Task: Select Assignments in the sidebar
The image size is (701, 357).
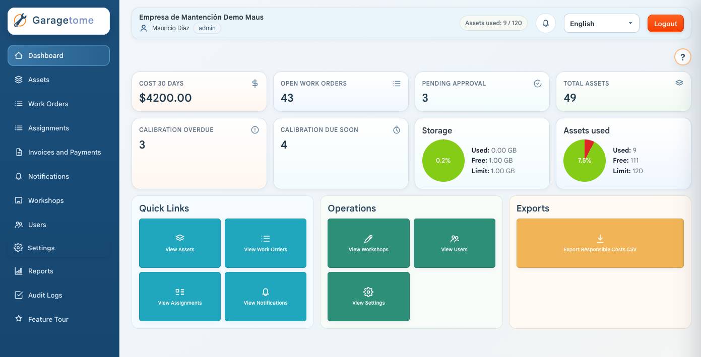Action: 58,128
